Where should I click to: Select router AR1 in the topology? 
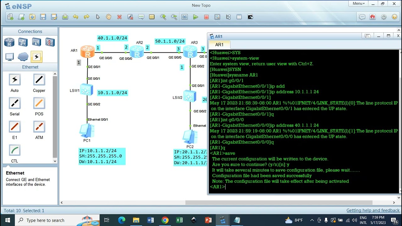click(x=87, y=52)
